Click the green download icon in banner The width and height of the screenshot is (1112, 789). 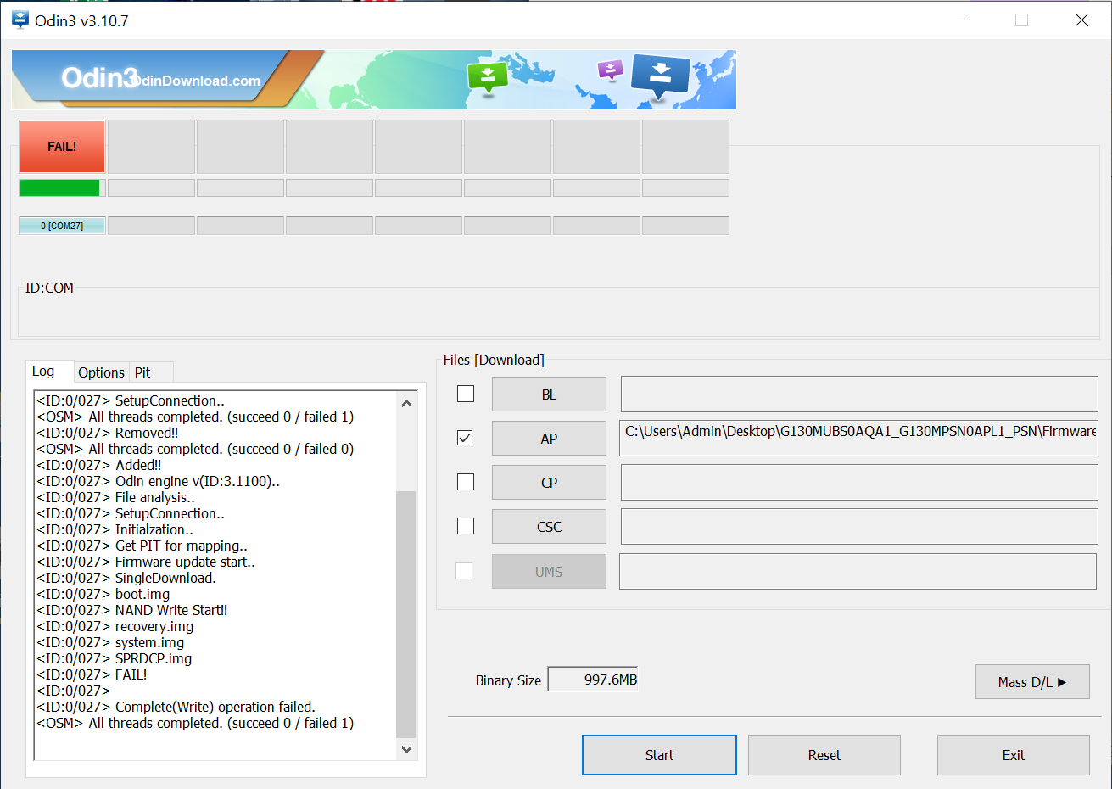(488, 77)
